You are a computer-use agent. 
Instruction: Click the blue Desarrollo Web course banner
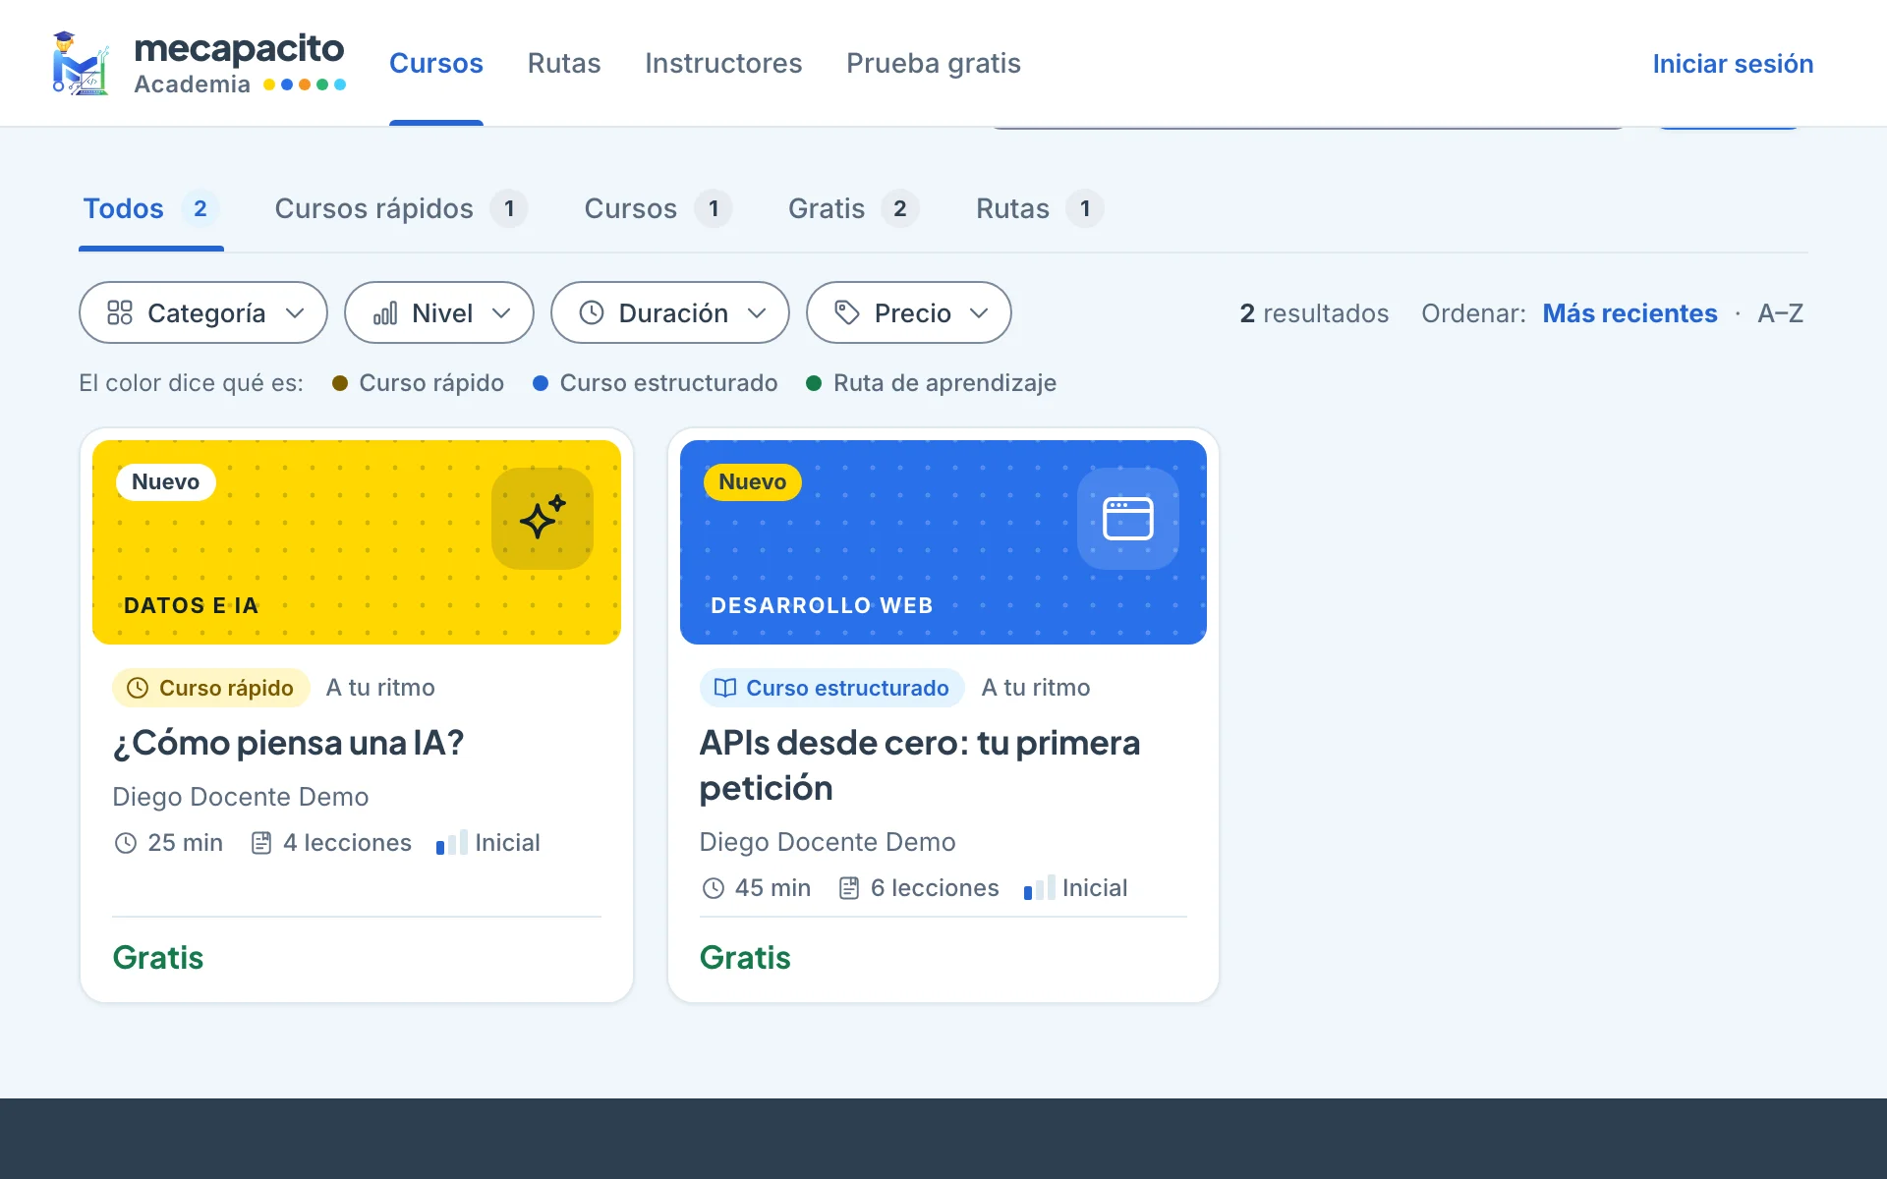point(943,542)
